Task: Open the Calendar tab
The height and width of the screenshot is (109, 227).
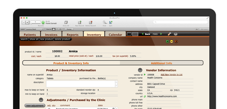Action: (115, 35)
